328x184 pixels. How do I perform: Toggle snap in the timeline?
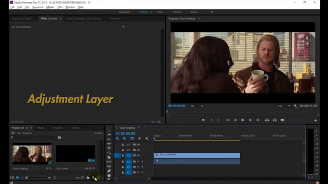(x=125, y=138)
